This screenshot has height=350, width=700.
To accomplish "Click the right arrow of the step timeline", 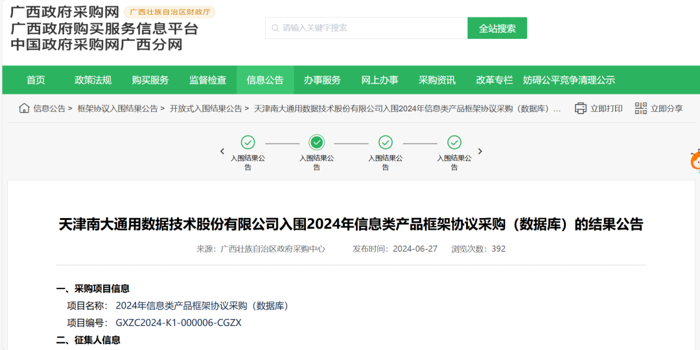I will tap(480, 151).
